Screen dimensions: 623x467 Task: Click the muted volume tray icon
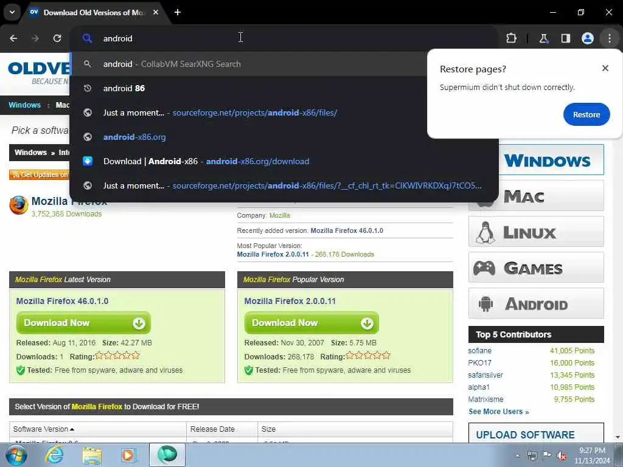(x=562, y=455)
